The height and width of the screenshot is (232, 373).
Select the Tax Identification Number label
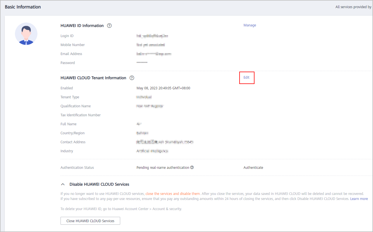[81, 115]
